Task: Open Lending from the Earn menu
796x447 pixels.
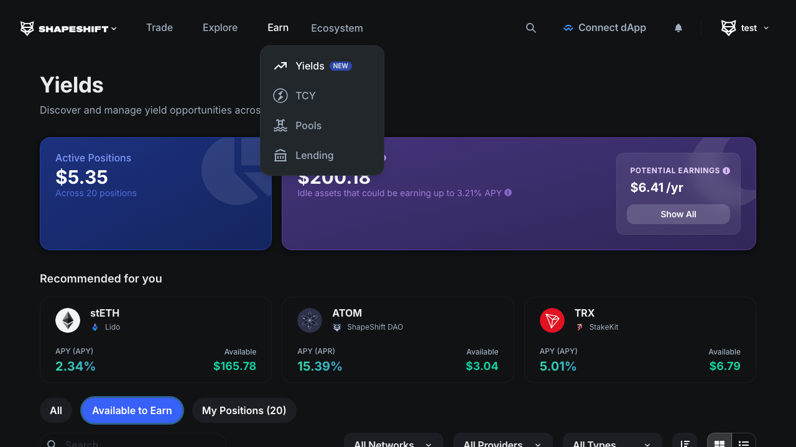Action: pyautogui.click(x=314, y=155)
